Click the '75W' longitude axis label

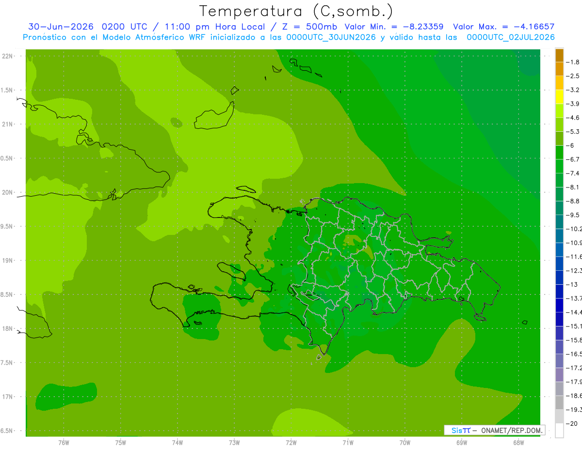click(120, 442)
